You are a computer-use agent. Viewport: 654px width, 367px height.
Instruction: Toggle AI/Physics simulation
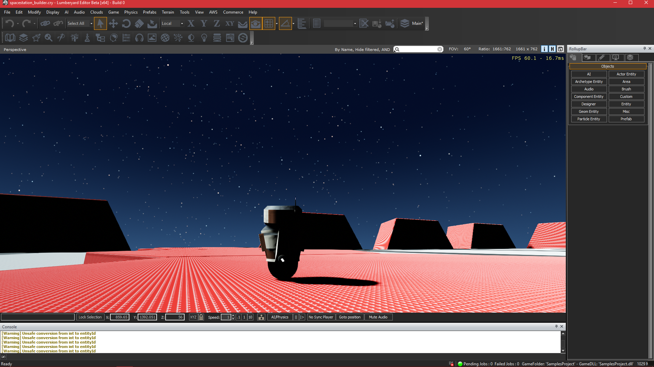tap(279, 317)
